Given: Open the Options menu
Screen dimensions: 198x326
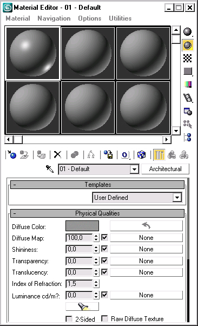Looking at the screenshot, I should pyautogui.click(x=90, y=18).
